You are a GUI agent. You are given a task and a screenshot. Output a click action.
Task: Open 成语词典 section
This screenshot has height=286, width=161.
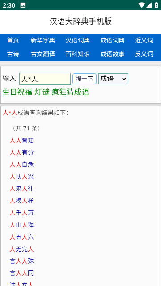[112, 40]
